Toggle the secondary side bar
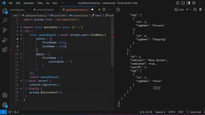This screenshot has width=205, height=115. pyautogui.click(x=188, y=3)
